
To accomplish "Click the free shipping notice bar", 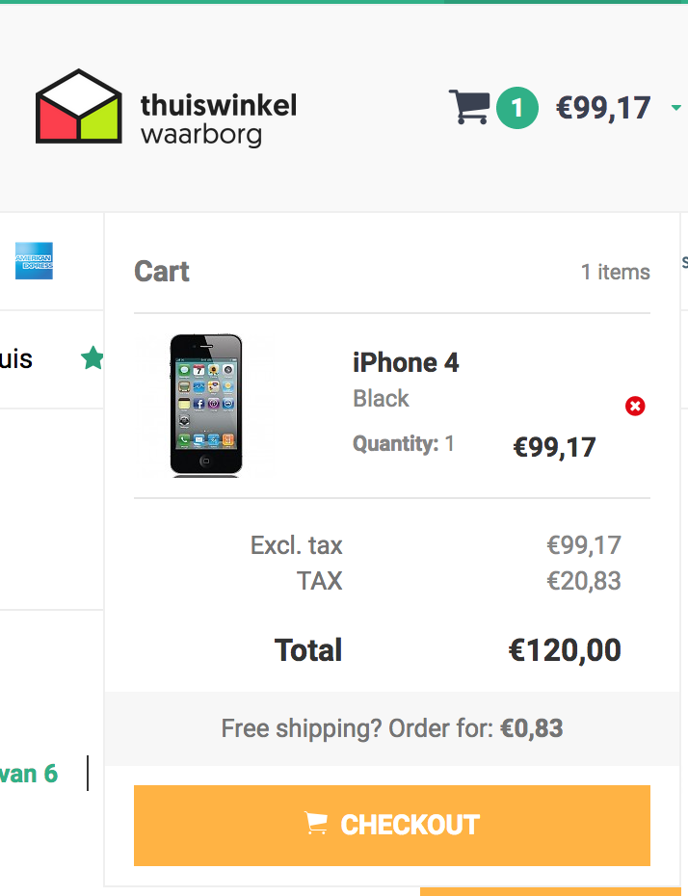I will [392, 728].
